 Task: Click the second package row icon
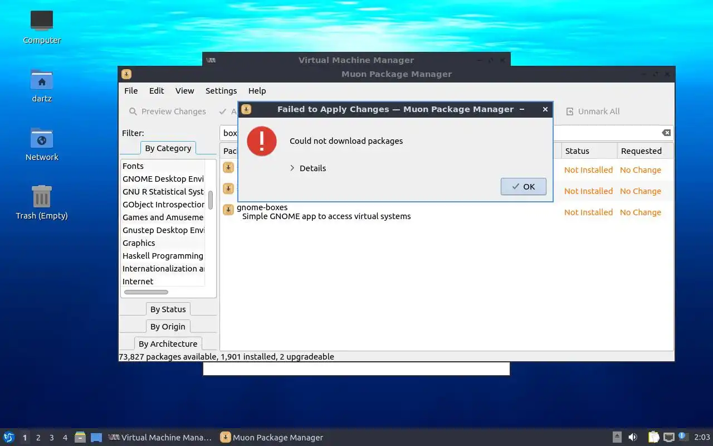(228, 188)
